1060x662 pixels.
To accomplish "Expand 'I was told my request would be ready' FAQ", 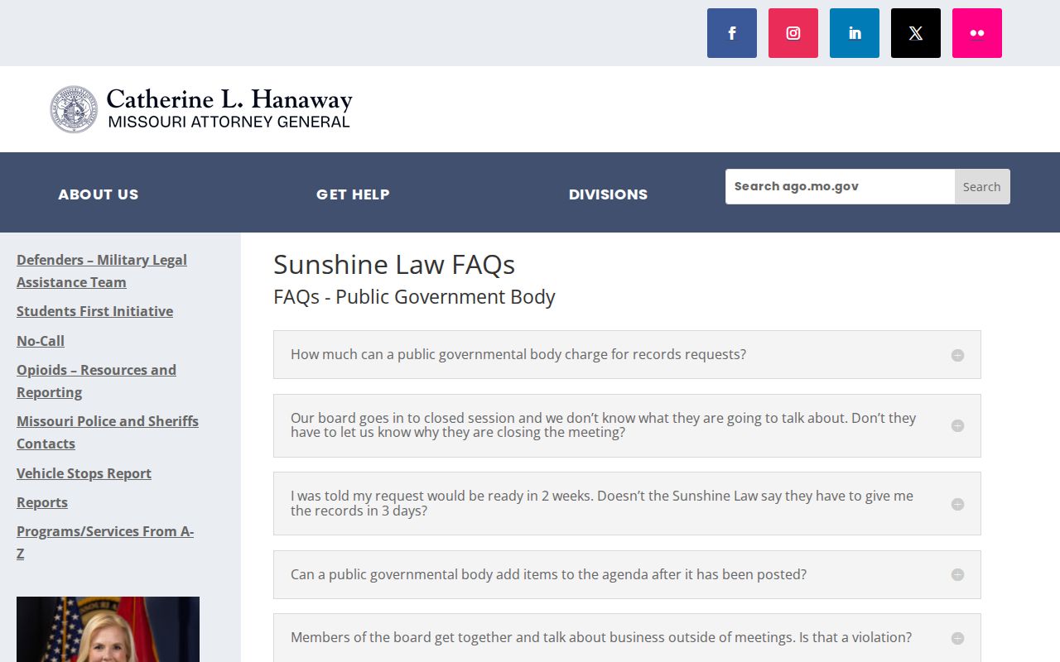I will (x=627, y=504).
